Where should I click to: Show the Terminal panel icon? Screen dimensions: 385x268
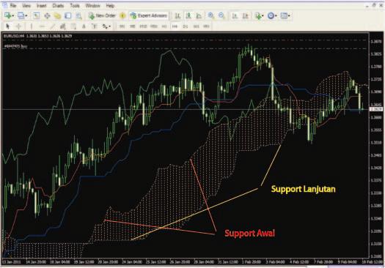point(67,15)
